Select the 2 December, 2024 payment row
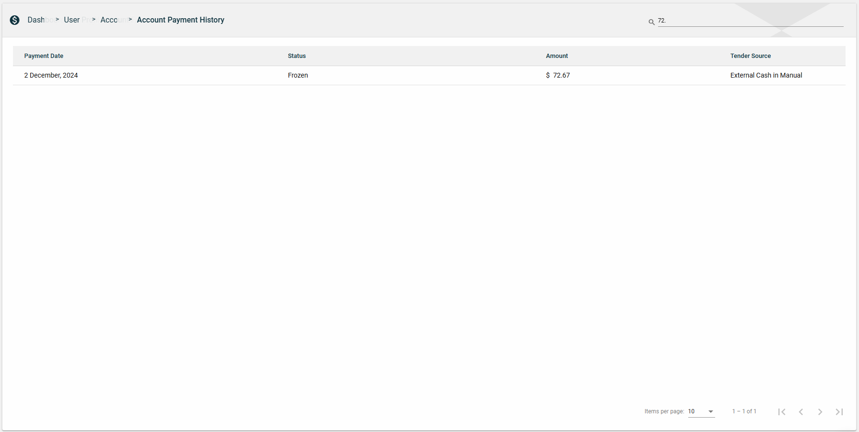Image resolution: width=859 pixels, height=432 pixels. coord(51,76)
